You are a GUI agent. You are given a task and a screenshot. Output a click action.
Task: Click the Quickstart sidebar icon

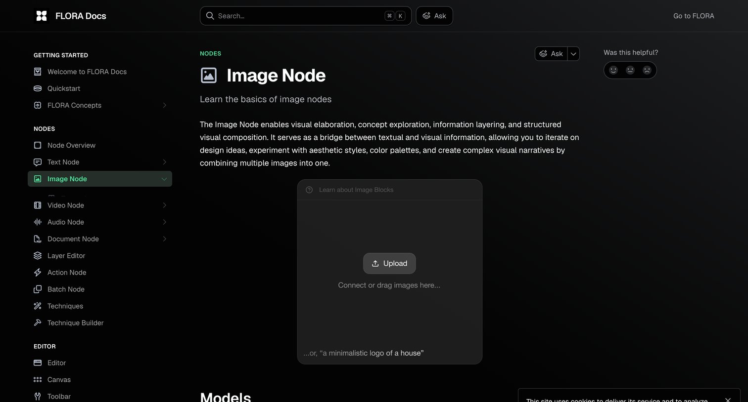tap(38, 88)
